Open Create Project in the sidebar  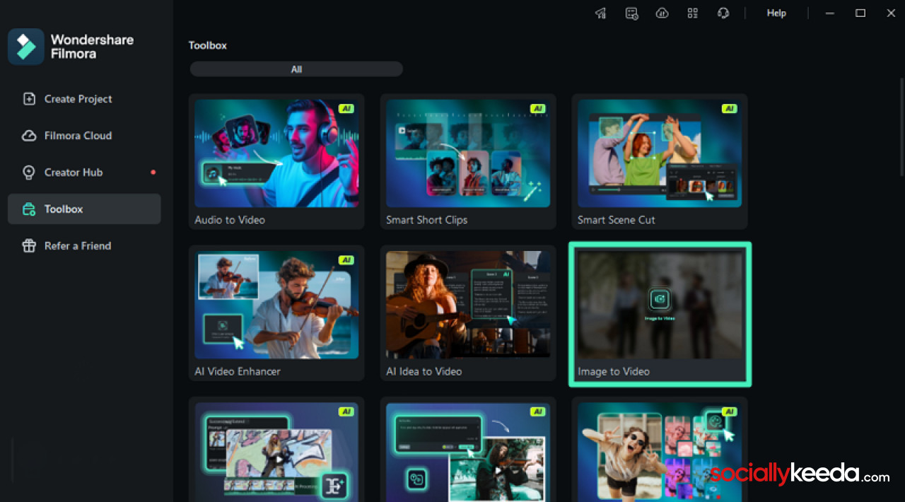point(84,99)
